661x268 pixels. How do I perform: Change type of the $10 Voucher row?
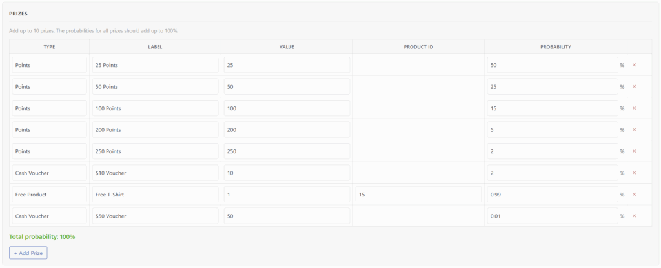coord(49,173)
